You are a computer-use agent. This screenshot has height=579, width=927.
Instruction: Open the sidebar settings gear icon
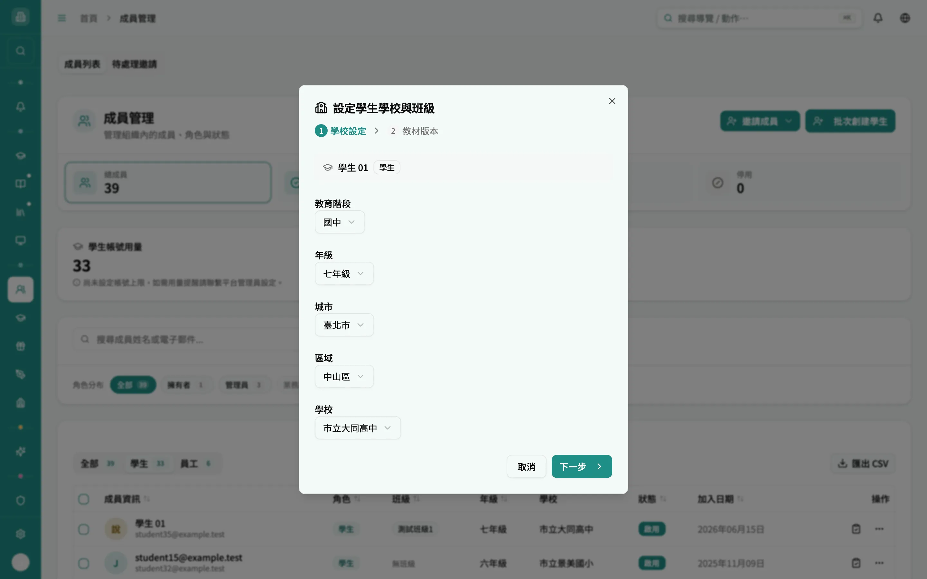coord(21,534)
